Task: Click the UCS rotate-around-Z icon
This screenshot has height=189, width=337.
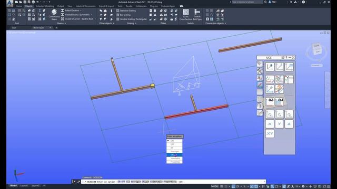Action: click(x=289, y=114)
